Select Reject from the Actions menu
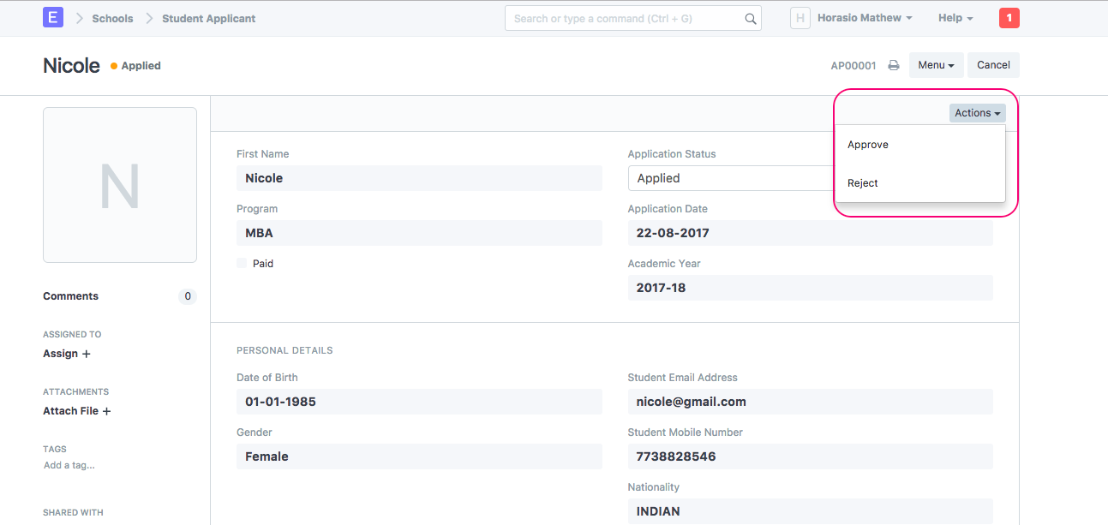This screenshot has width=1108, height=525. click(x=863, y=183)
